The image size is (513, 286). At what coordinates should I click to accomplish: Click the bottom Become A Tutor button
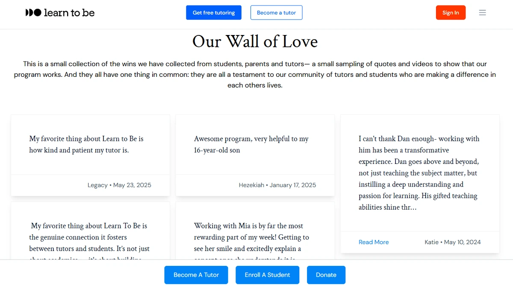click(196, 275)
